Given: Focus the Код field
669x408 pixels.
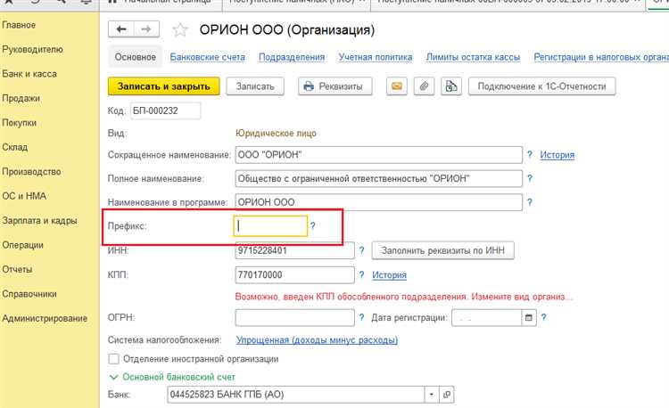Looking at the screenshot, I should point(165,110).
